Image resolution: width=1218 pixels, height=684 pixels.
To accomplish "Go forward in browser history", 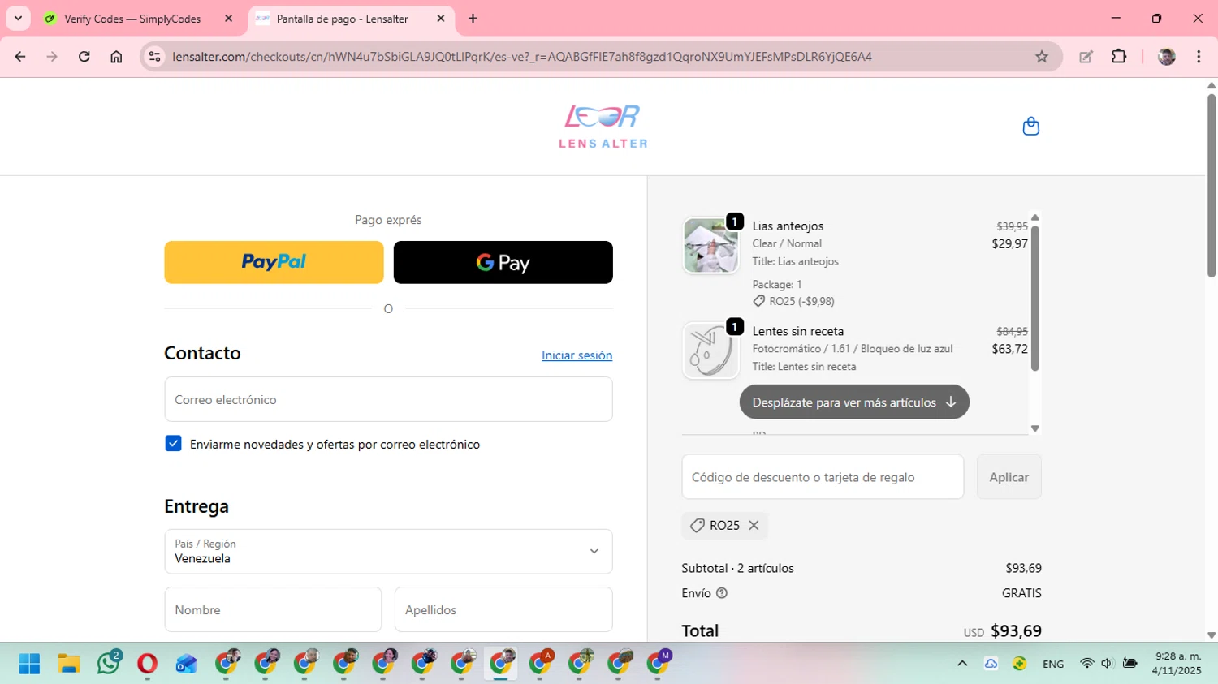I will [x=52, y=57].
